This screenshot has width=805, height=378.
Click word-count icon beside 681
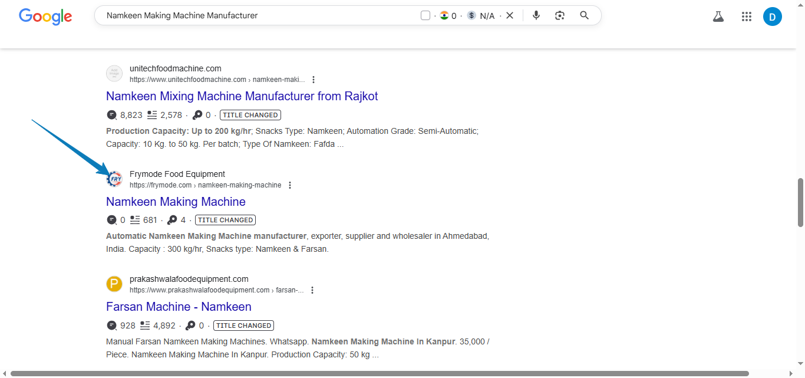(x=135, y=220)
